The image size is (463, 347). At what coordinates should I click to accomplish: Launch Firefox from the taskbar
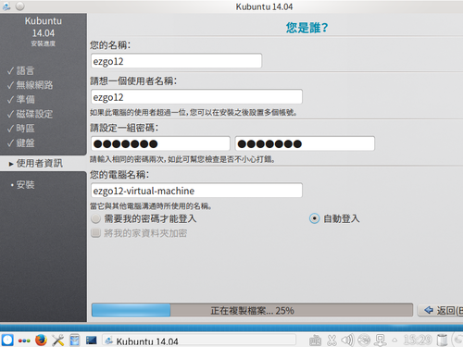[x=41, y=341]
